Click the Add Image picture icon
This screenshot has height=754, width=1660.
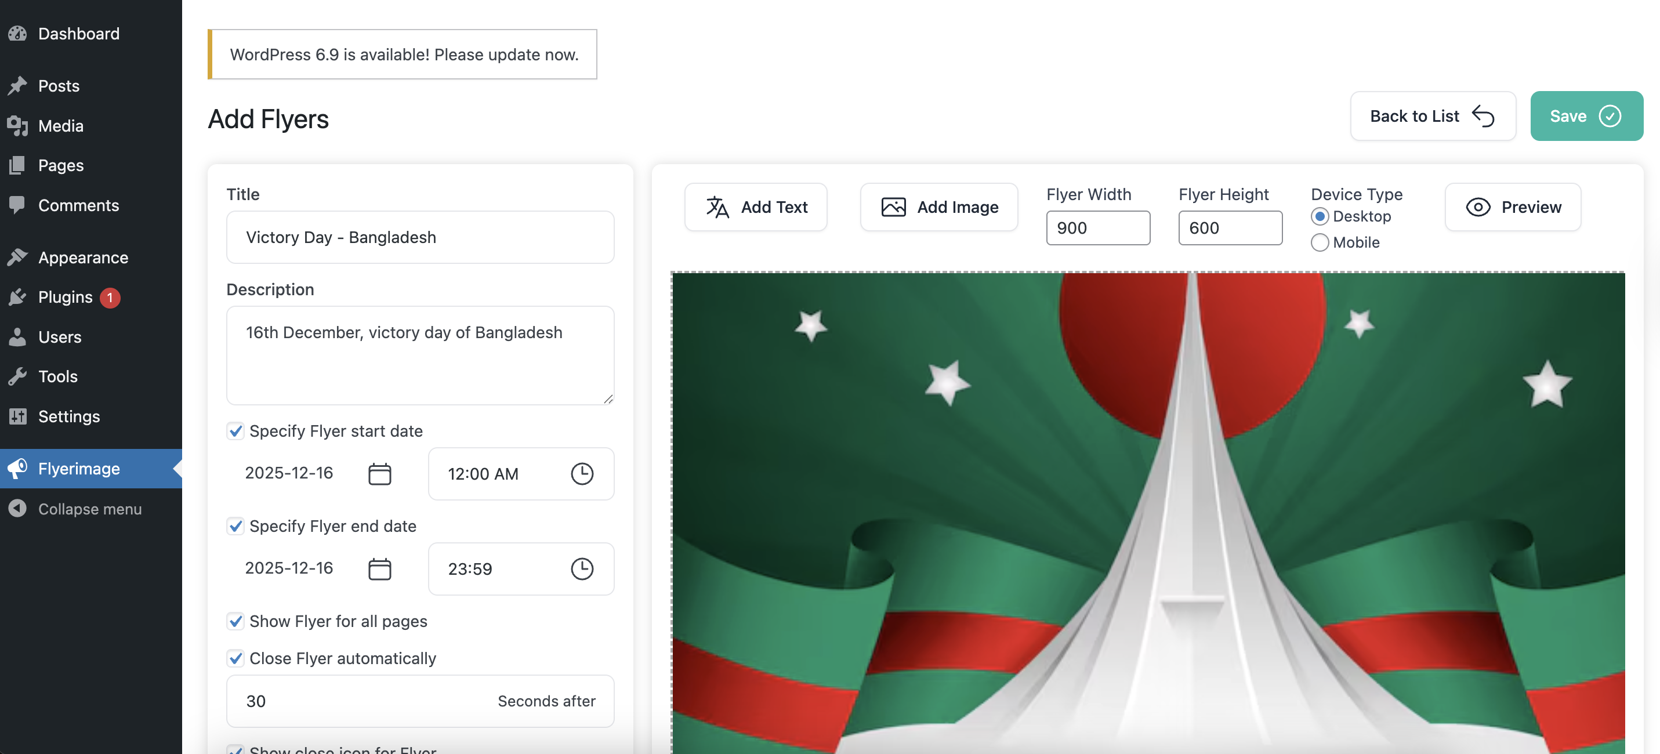tap(893, 207)
